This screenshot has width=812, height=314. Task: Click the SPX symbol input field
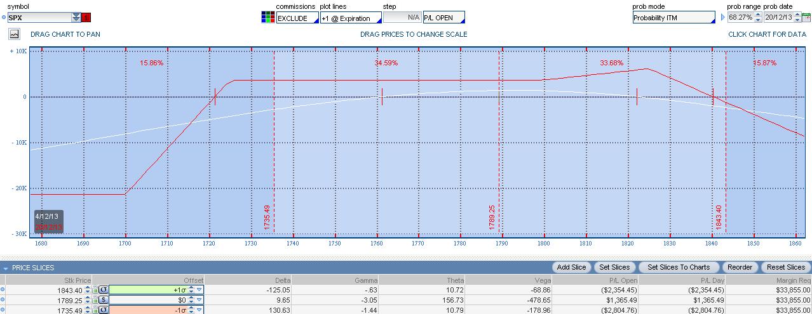39,18
